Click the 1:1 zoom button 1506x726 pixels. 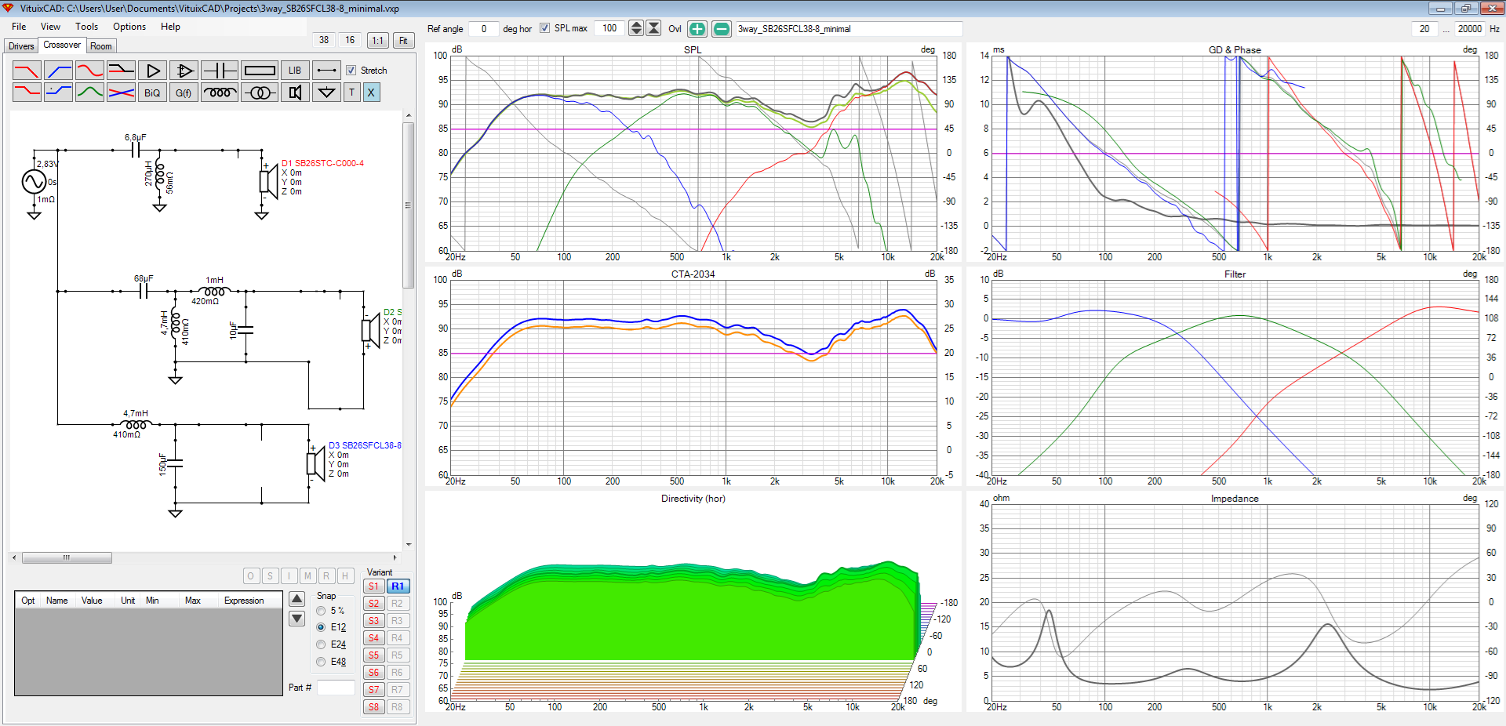[378, 40]
